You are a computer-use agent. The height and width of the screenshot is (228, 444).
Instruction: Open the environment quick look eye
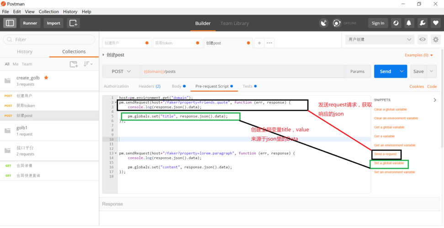click(x=423, y=39)
